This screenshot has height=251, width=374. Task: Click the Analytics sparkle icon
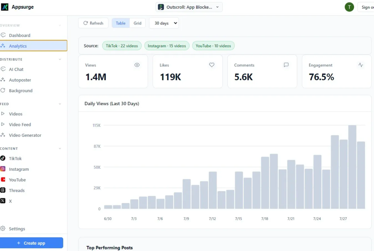(3, 46)
